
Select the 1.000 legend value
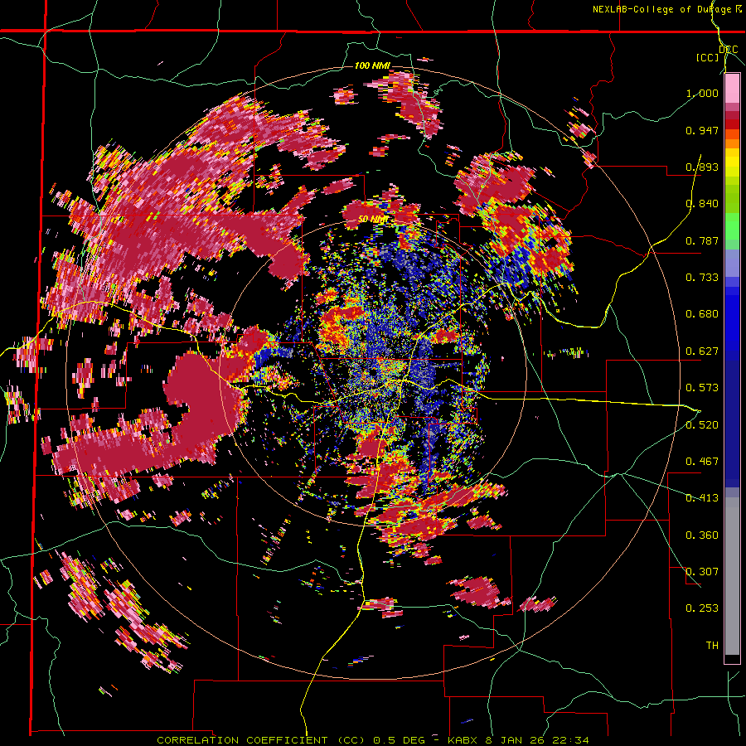click(702, 93)
